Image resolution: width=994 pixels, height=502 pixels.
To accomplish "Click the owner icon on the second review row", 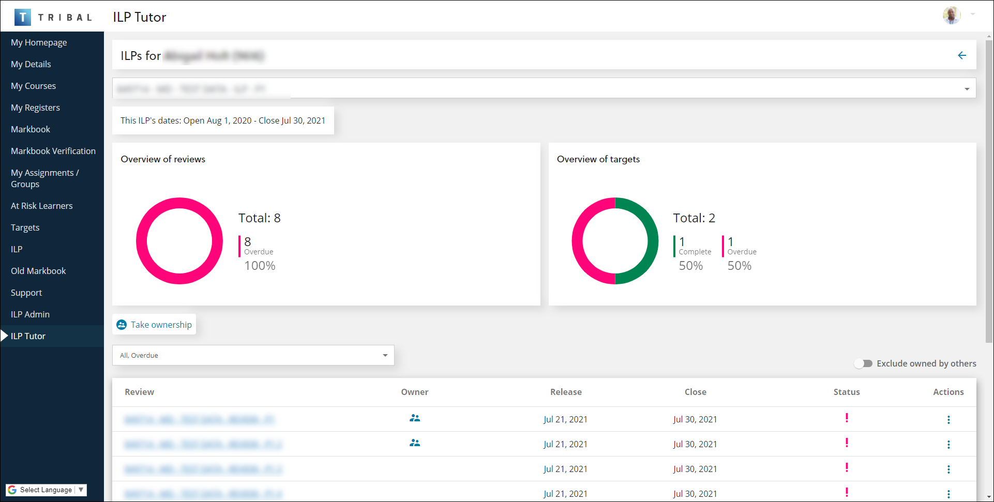I will pyautogui.click(x=415, y=443).
